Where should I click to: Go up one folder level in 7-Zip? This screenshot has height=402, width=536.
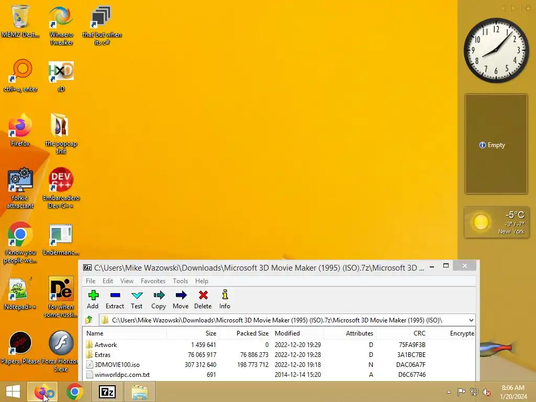[89, 320]
